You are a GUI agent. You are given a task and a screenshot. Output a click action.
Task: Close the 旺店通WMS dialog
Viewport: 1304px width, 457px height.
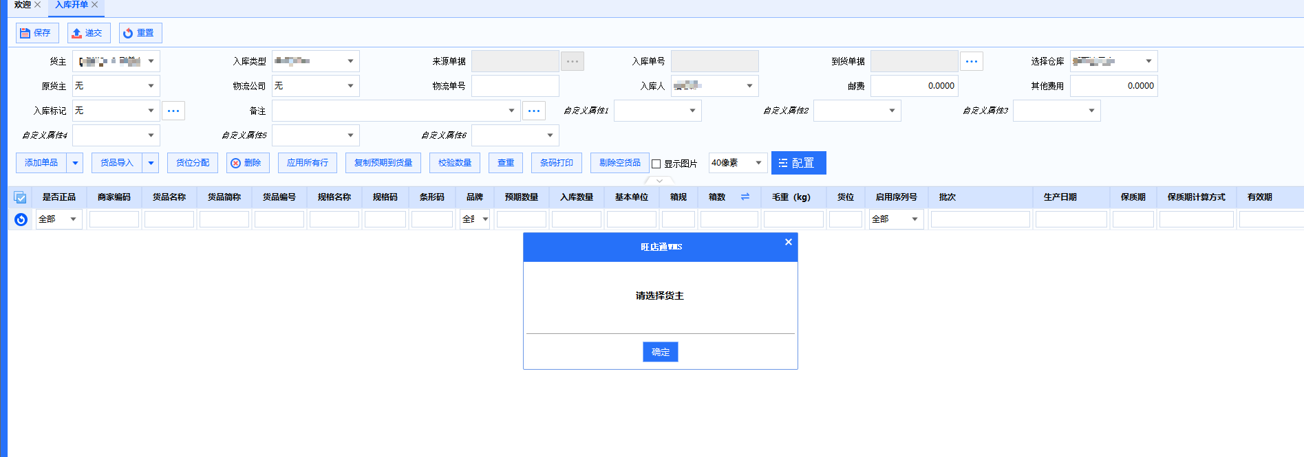pos(789,242)
